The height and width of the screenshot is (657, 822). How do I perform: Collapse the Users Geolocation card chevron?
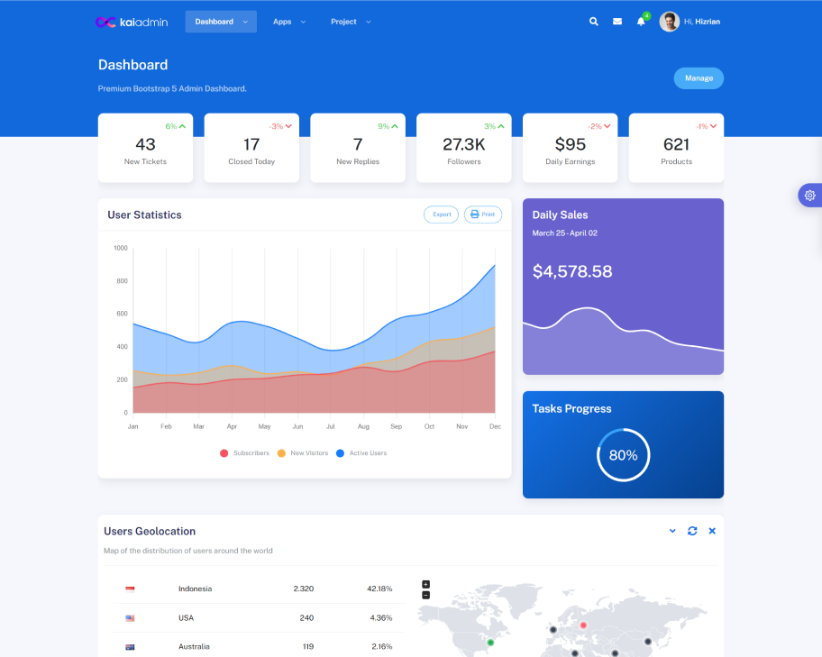point(672,531)
